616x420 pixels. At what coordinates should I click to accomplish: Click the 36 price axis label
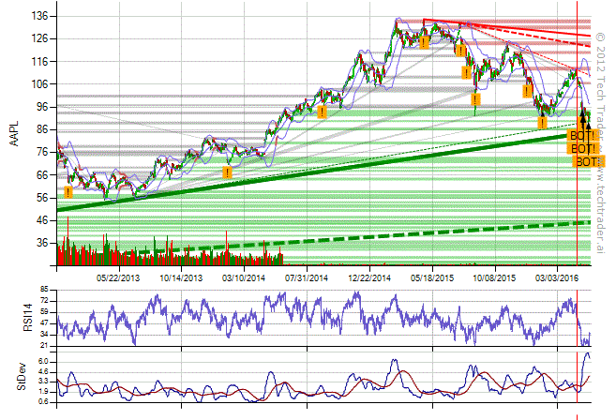click(41, 243)
